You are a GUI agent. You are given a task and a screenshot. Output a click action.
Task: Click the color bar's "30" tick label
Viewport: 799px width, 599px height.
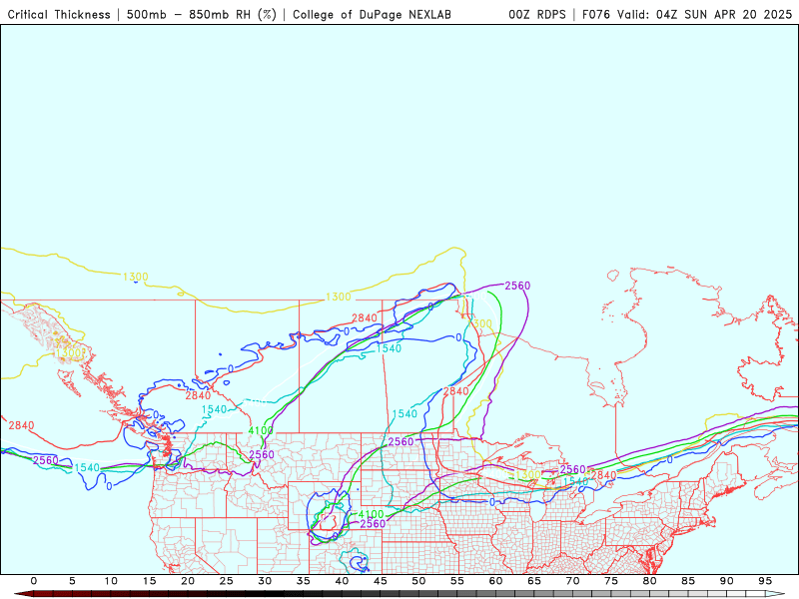tap(265, 581)
